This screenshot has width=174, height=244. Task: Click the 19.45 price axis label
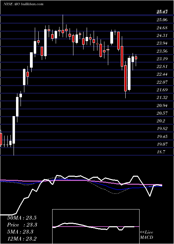click(x=162, y=137)
